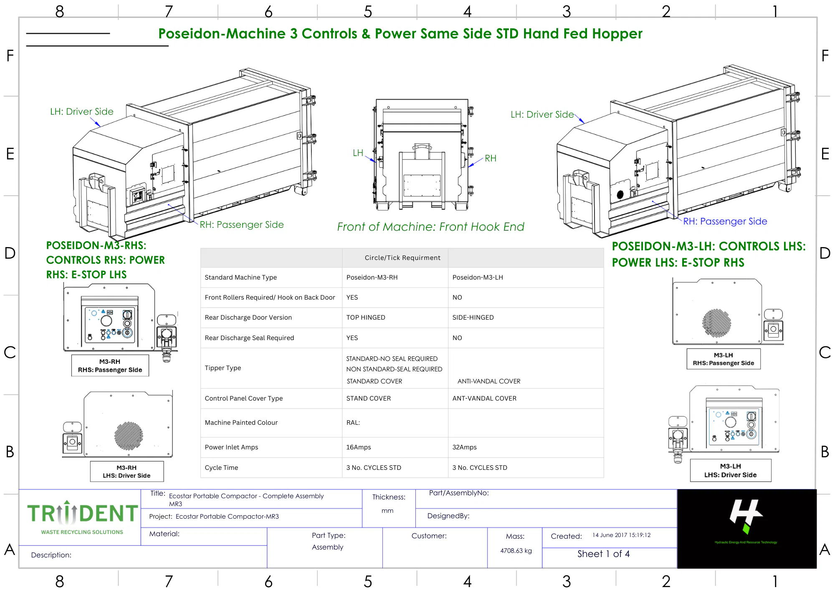The image size is (835, 590).
Task: Tick TOP HINGED rear discharge door option
Action: point(365,318)
